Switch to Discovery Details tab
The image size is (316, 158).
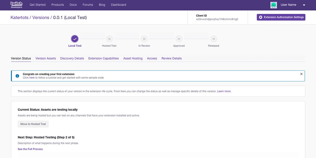point(72,58)
